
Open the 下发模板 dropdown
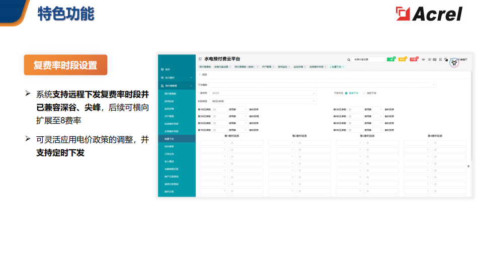(323, 85)
